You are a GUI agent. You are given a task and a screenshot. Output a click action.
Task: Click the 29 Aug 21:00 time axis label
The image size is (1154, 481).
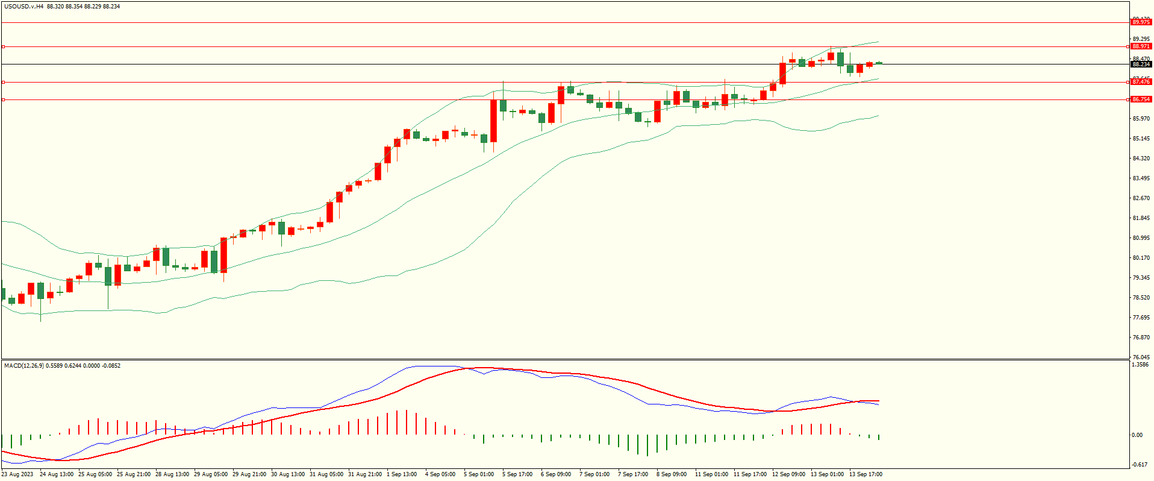click(x=249, y=474)
